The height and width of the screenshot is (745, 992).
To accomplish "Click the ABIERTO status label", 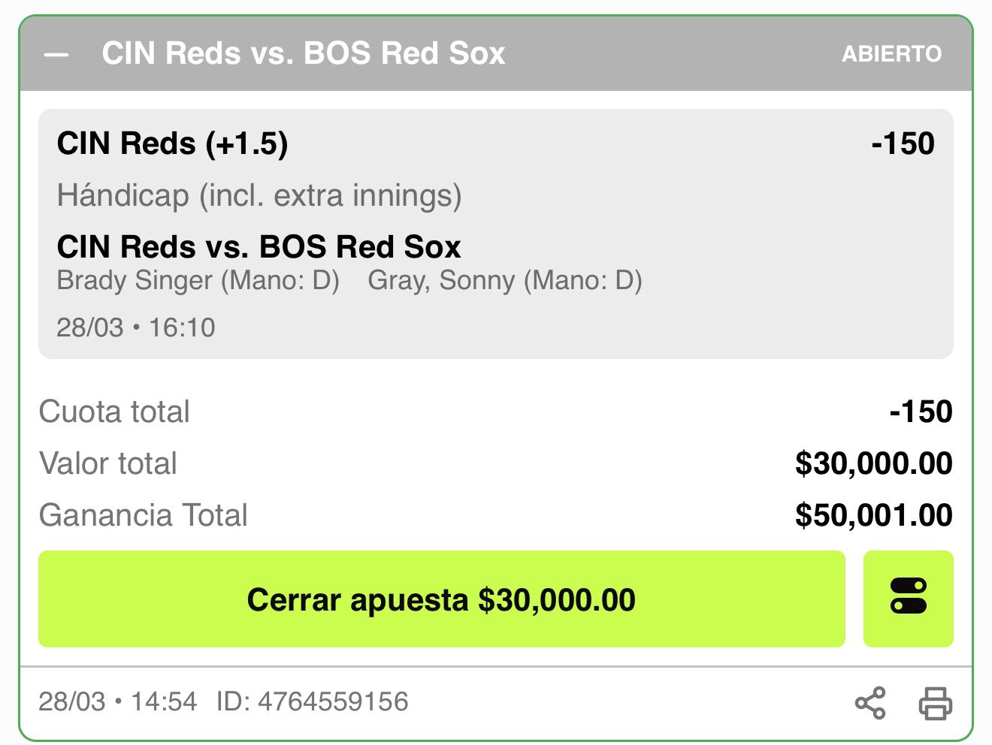I will point(891,54).
